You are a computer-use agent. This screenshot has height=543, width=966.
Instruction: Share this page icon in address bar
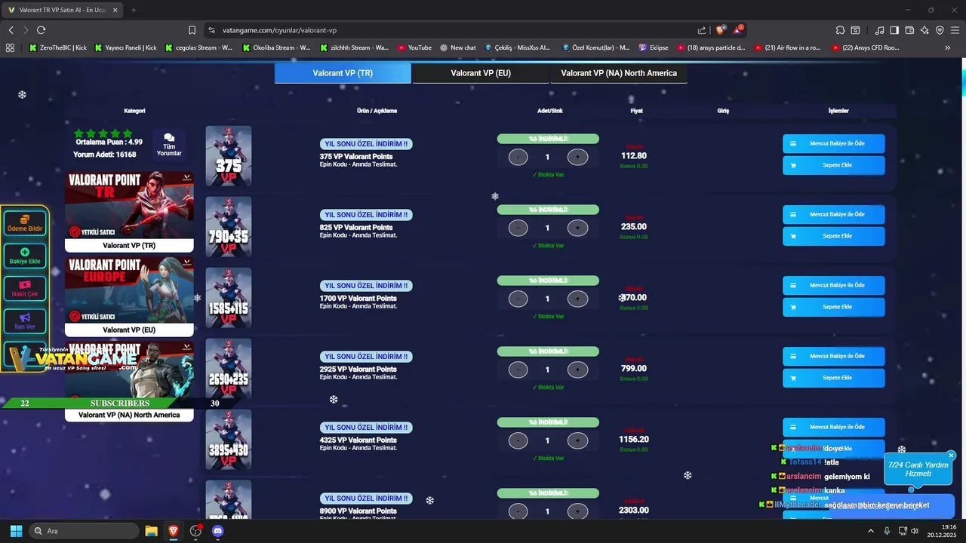tap(702, 30)
